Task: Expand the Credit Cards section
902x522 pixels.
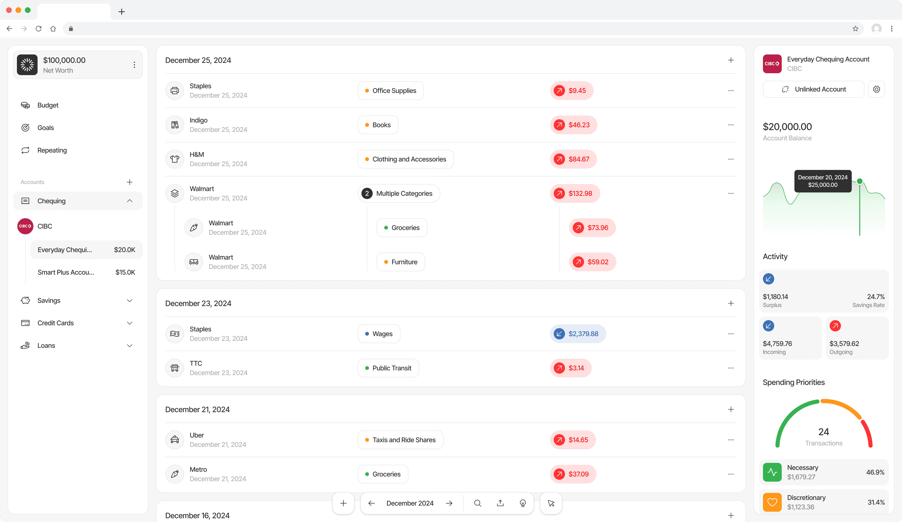Action: point(130,323)
